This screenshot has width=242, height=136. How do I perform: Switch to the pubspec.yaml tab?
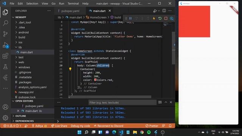click(x=70, y=11)
